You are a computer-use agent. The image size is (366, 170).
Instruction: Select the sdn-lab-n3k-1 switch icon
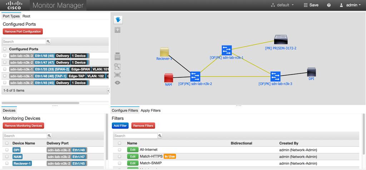click(x=227, y=50)
